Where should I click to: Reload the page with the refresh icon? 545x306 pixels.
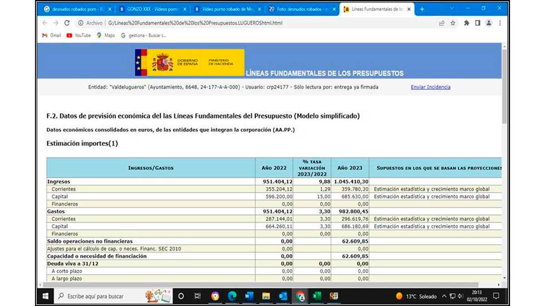[67, 23]
